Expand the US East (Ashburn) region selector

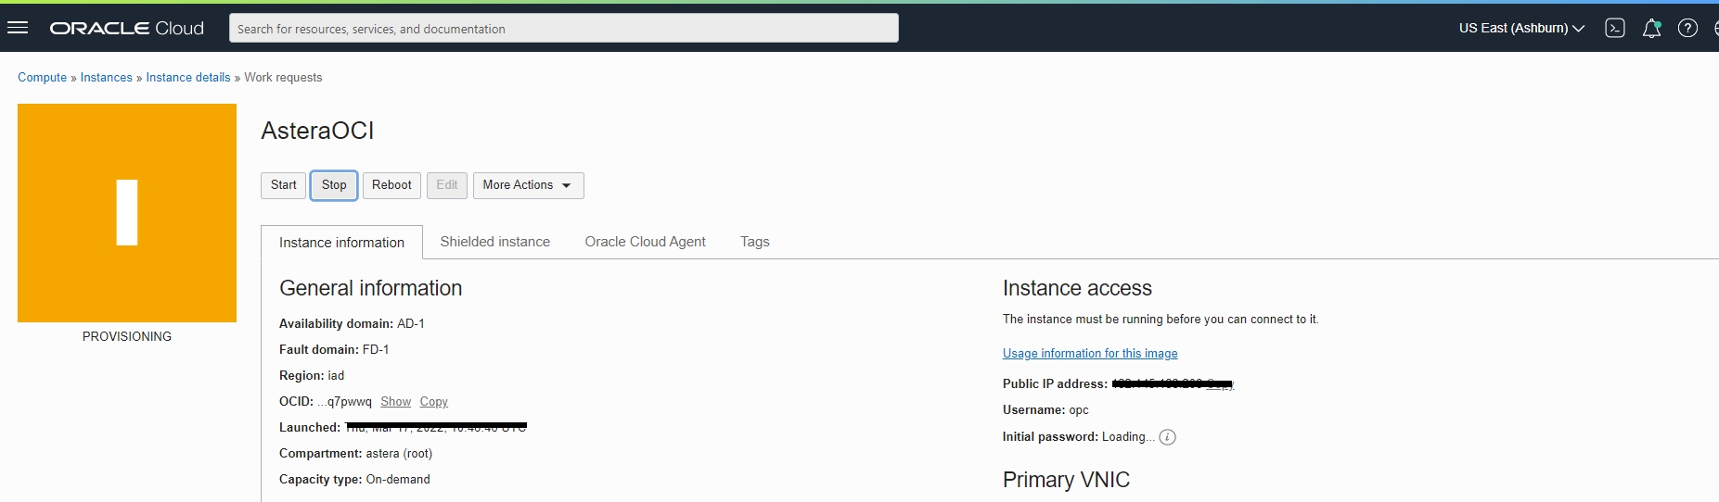click(x=1521, y=28)
